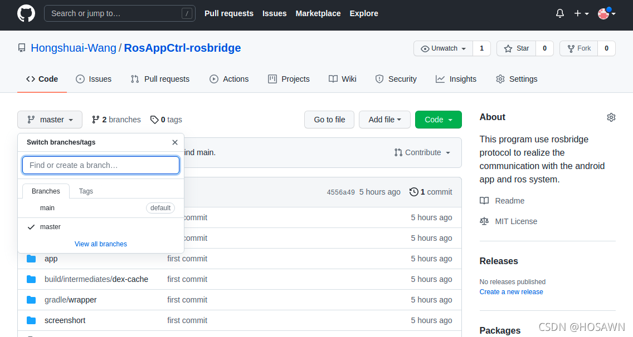Click View all branches link
633x337 pixels.
point(101,244)
